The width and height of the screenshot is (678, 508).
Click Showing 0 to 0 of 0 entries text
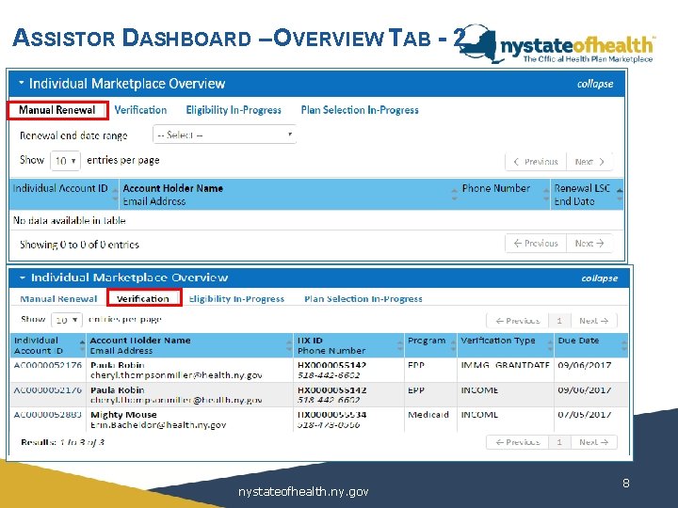point(79,245)
